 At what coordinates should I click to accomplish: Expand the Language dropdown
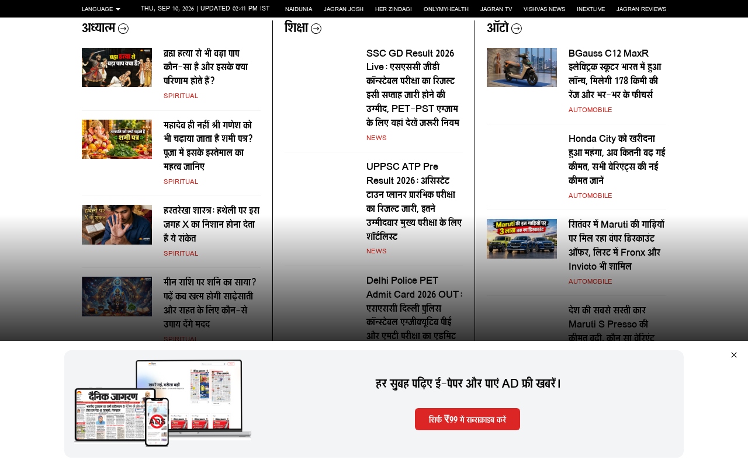tap(101, 9)
